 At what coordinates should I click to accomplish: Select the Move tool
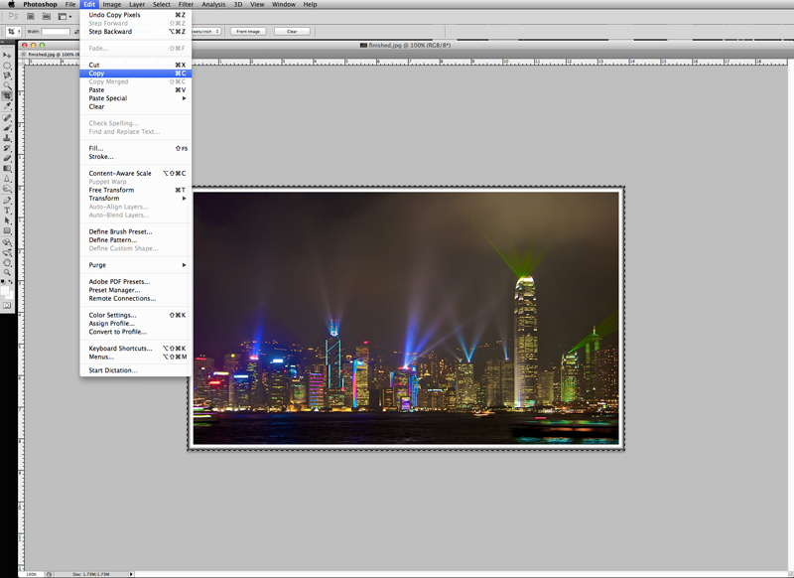tap(7, 55)
